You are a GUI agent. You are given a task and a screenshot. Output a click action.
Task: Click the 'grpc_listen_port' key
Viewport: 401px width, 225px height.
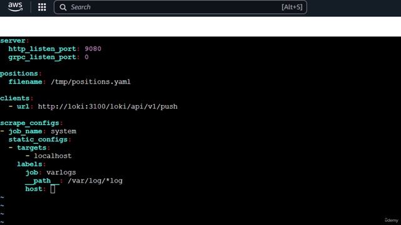click(42, 57)
